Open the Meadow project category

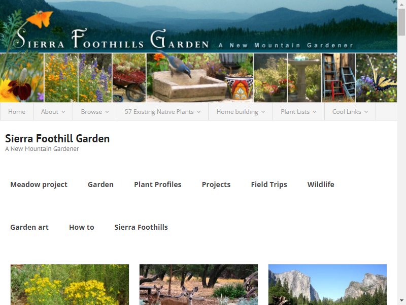pyautogui.click(x=39, y=185)
